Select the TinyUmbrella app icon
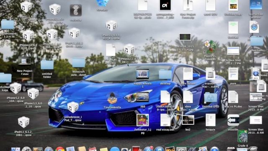 112,99
